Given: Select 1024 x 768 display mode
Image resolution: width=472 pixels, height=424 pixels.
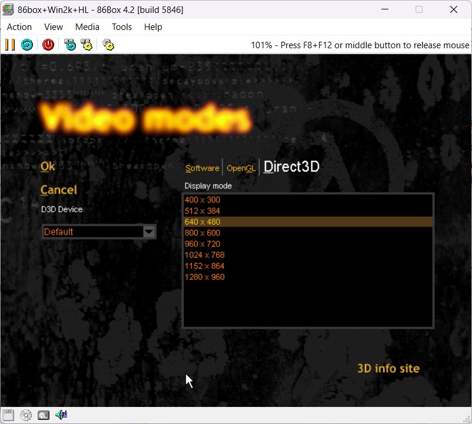Looking at the screenshot, I should point(308,255).
